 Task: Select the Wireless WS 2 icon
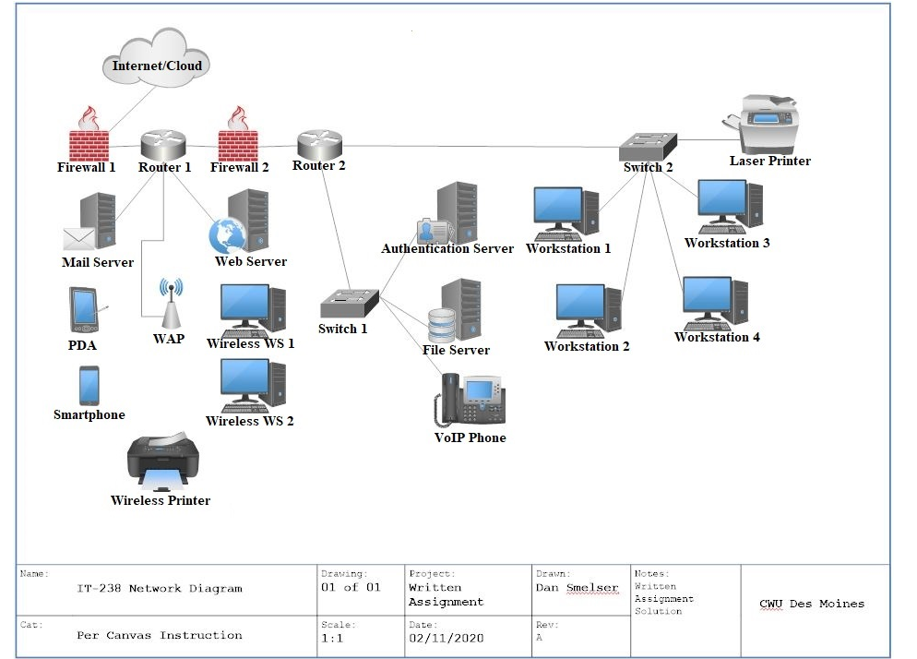(x=251, y=383)
